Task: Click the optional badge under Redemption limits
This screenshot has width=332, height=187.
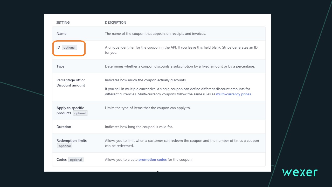Action: point(65,146)
